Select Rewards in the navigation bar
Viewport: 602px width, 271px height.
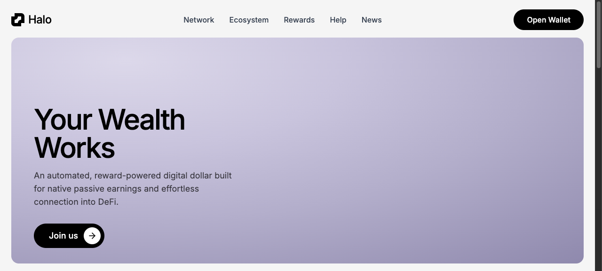(299, 20)
